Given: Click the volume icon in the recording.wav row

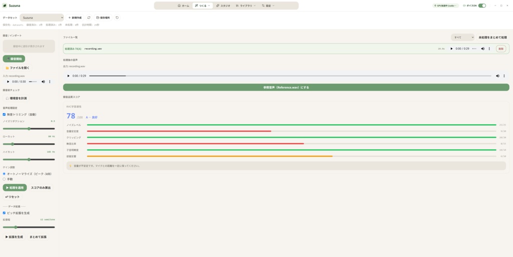Looking at the screenshot, I should [x=482, y=49].
